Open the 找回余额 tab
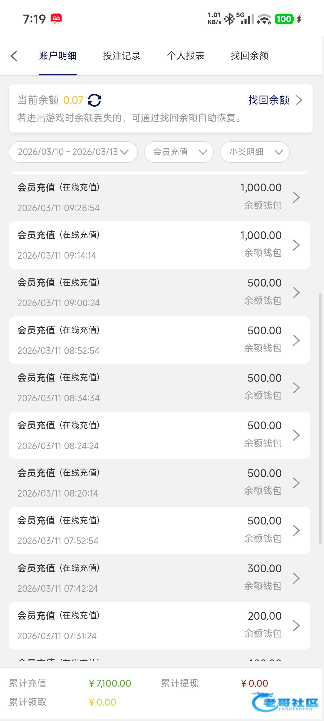324x721 pixels. tap(250, 56)
